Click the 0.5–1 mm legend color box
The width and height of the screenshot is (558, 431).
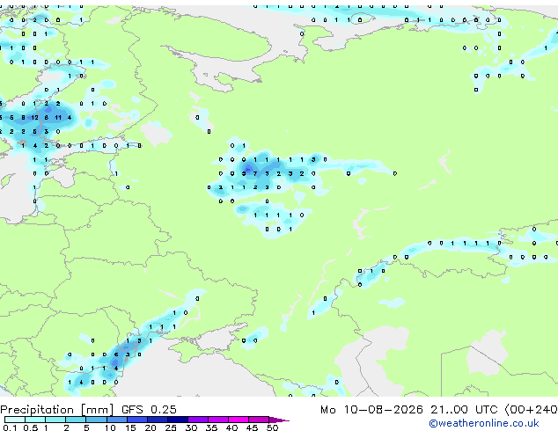(x=35, y=420)
